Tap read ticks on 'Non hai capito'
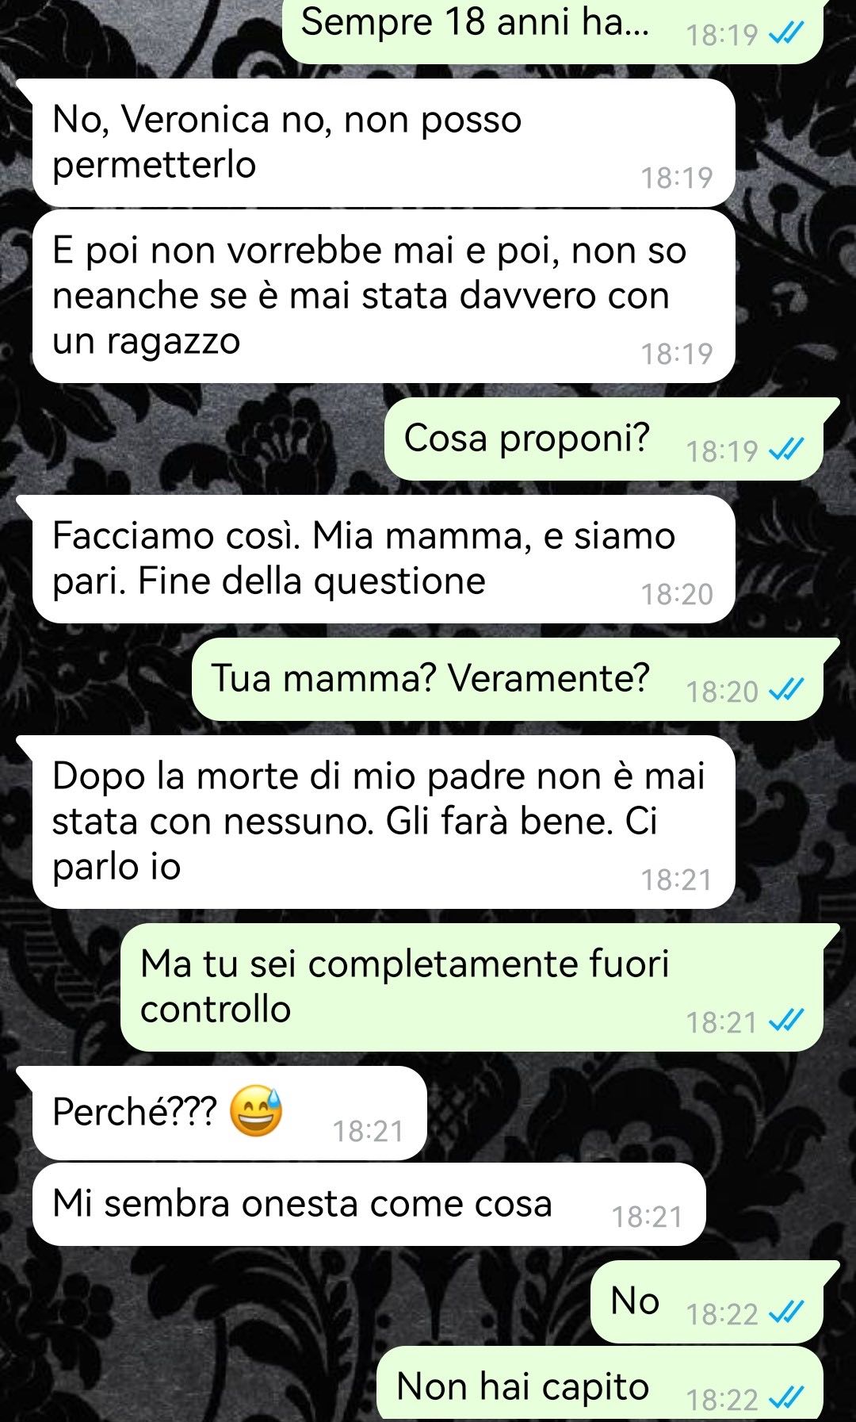 tap(786, 1398)
